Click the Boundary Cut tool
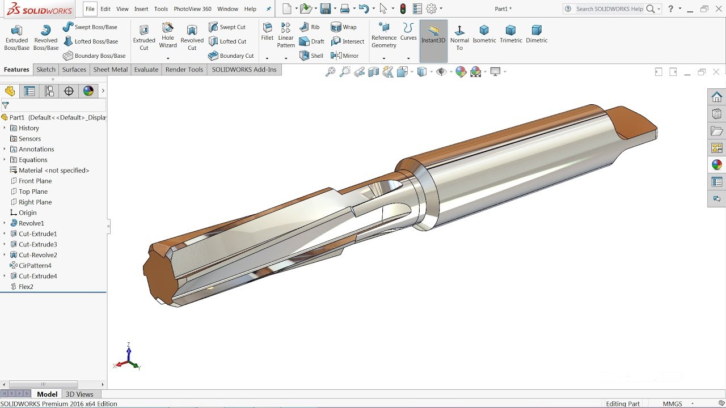The width and height of the screenshot is (726, 408). click(x=231, y=56)
